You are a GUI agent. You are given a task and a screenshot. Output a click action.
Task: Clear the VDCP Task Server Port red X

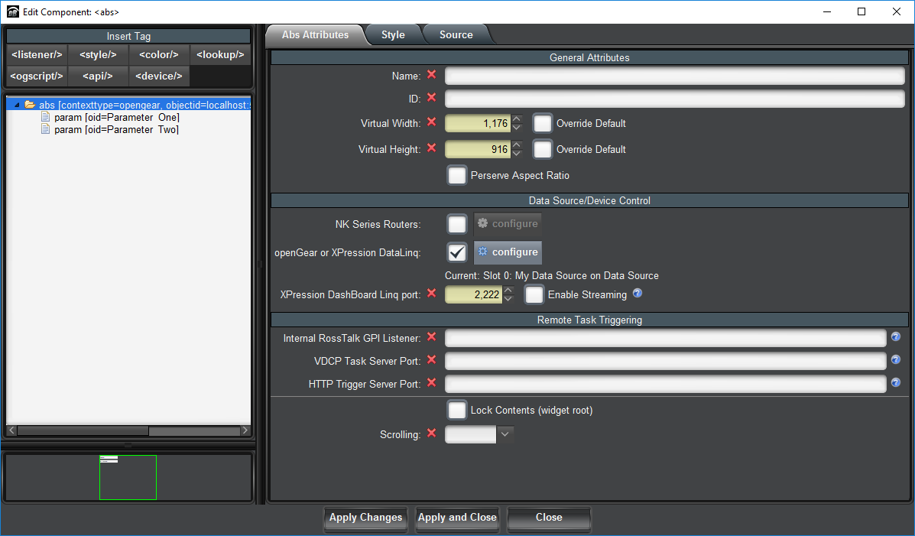click(x=431, y=359)
